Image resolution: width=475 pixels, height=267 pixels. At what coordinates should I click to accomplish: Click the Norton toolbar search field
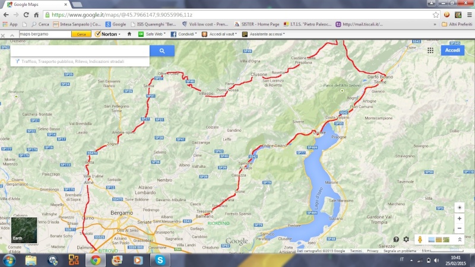click(x=45, y=34)
